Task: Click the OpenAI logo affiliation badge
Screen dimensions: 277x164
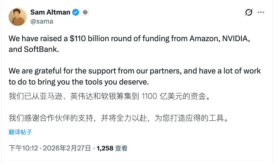Action: 85,12
